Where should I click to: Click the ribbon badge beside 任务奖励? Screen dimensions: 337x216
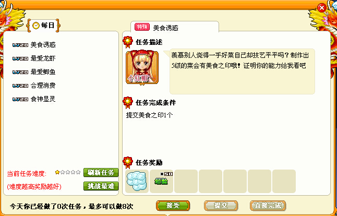128,163
